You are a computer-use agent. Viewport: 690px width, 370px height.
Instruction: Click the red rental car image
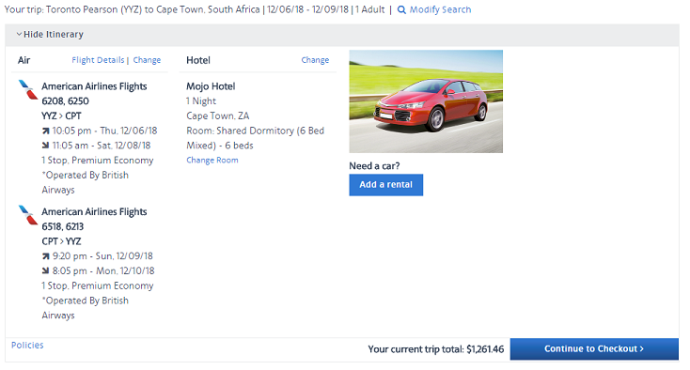(426, 101)
